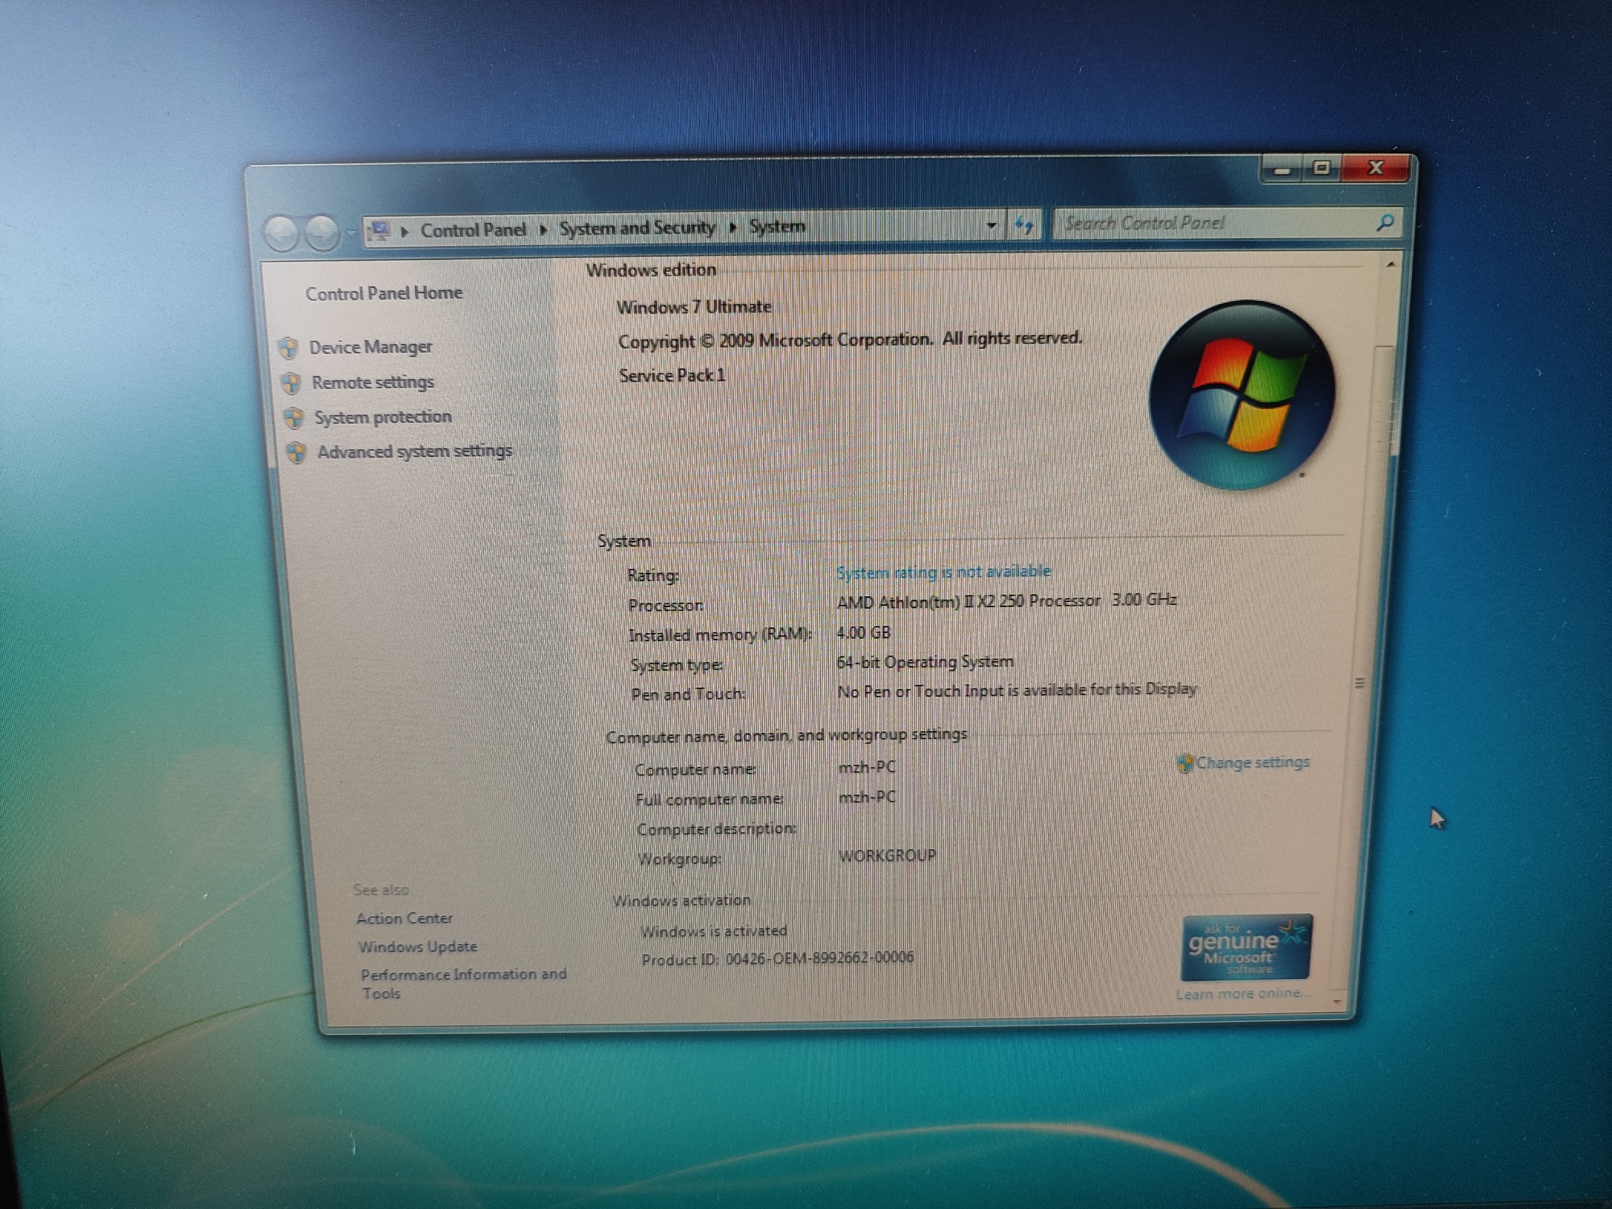Click the shield icon beside Remote settings
The image size is (1612, 1209).
291,383
